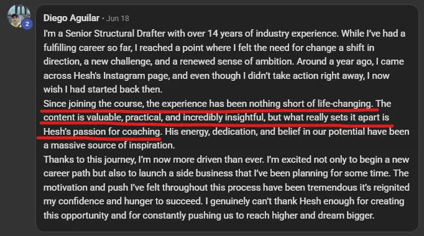
Task: Click the words 'renewed sense of ambition'
Action: click(237, 61)
